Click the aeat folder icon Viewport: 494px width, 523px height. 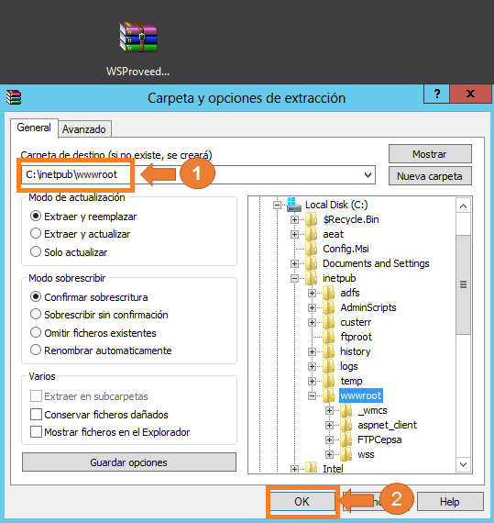pyautogui.click(x=311, y=234)
